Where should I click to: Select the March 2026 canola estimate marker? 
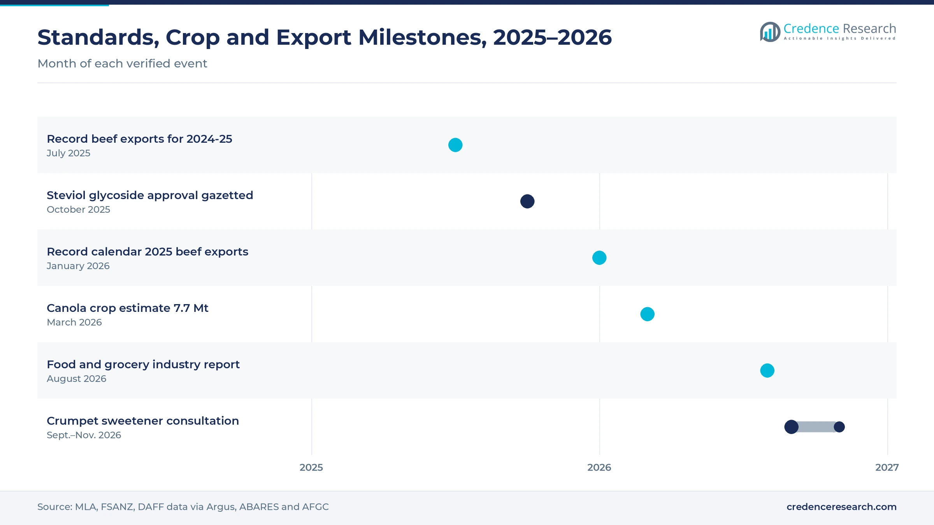(x=648, y=314)
